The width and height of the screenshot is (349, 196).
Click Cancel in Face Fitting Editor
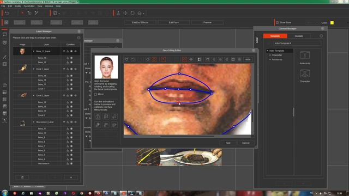[x=246, y=143]
